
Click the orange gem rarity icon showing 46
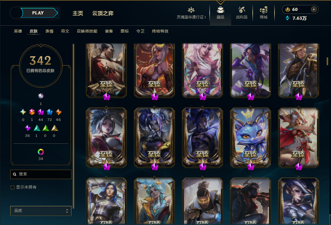click(58, 112)
